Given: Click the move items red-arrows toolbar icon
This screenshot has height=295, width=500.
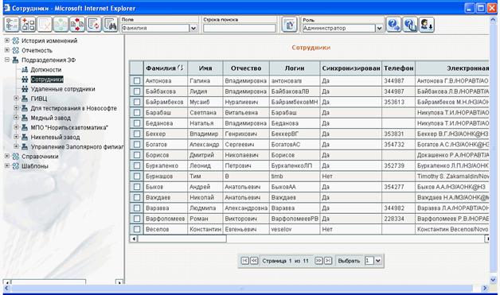Looking at the screenshot, I should [x=77, y=25].
